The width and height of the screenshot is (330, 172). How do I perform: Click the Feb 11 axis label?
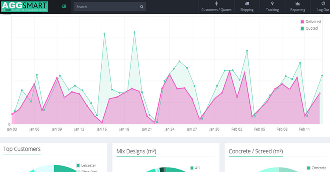(304, 129)
